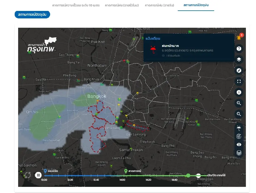Jump to 13:00 on the timeline

[x=44, y=180]
